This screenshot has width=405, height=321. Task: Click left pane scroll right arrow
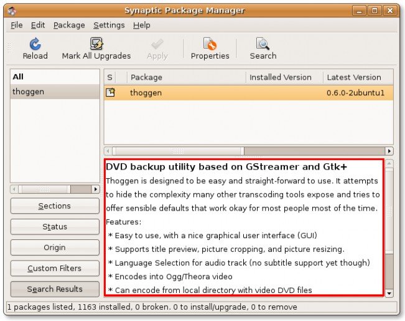(x=96, y=189)
